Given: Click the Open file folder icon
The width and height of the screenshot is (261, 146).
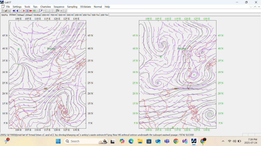Looking at the screenshot, I should [x=6, y=11].
